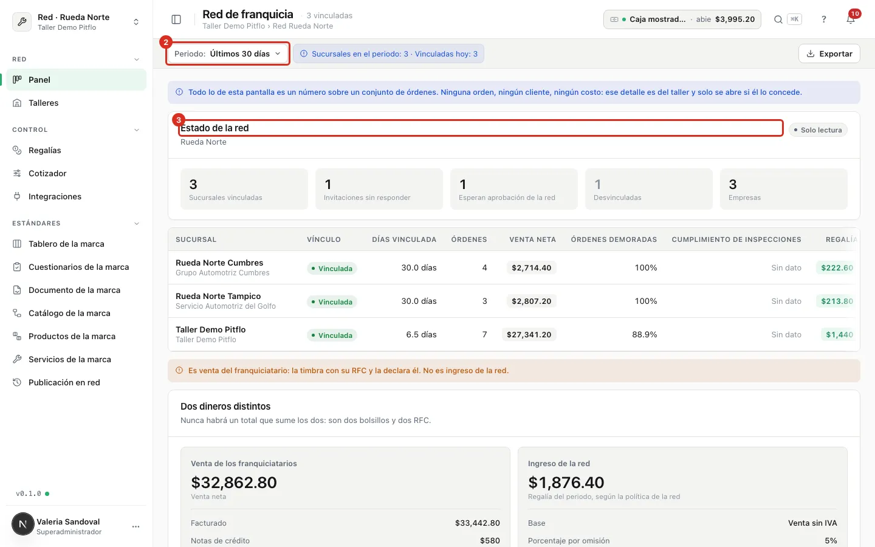875x547 pixels.
Task: Click the Rueda Norte Tampico branch name
Action: tap(218, 296)
